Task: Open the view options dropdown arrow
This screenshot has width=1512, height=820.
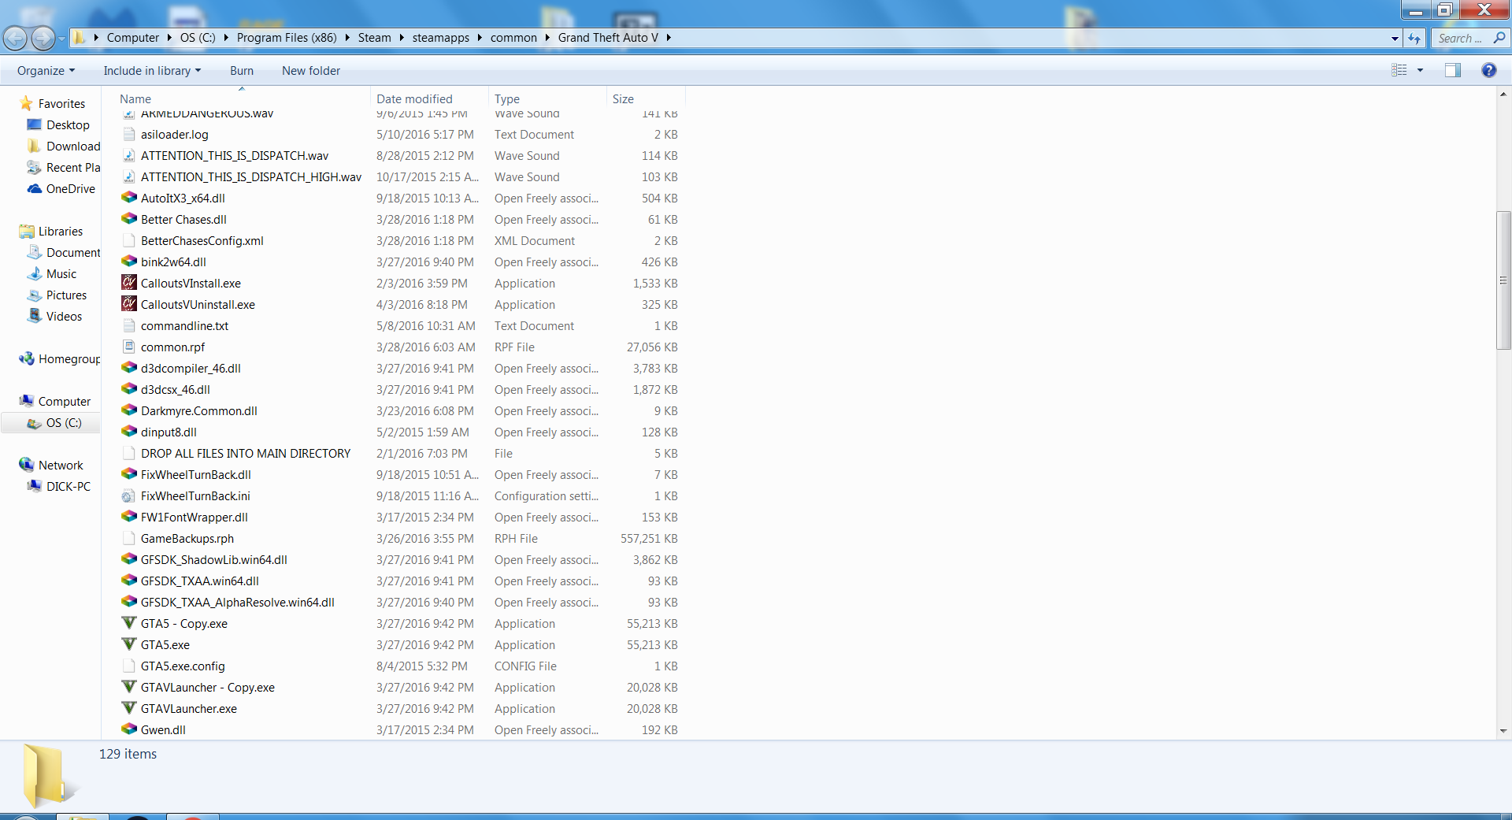Action: [x=1420, y=70]
